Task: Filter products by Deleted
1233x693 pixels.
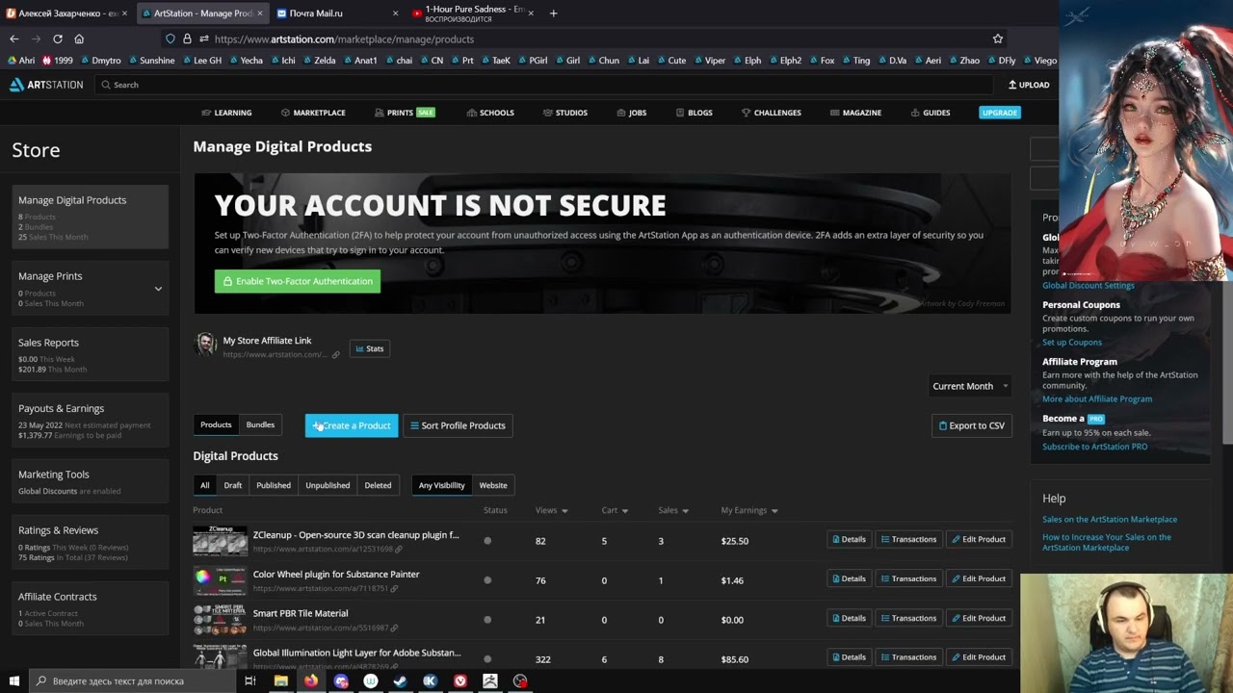Action: tap(378, 485)
